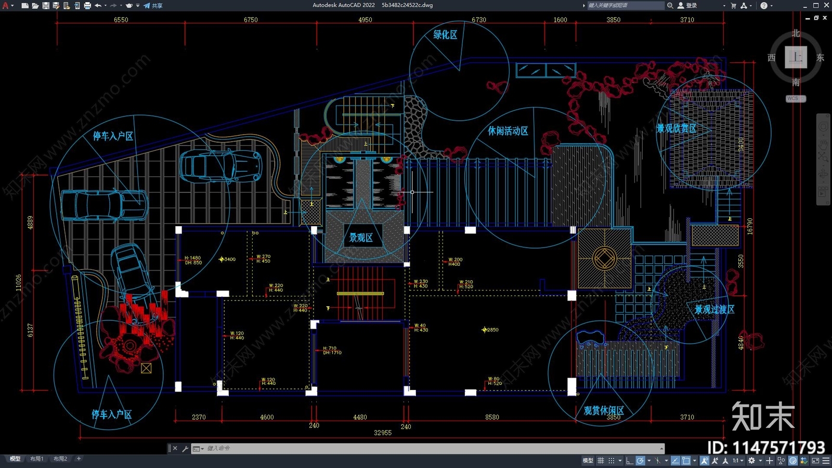Image resolution: width=832 pixels, height=468 pixels.
Task: Open the Autodesk App Store cart icon
Action: click(734, 6)
